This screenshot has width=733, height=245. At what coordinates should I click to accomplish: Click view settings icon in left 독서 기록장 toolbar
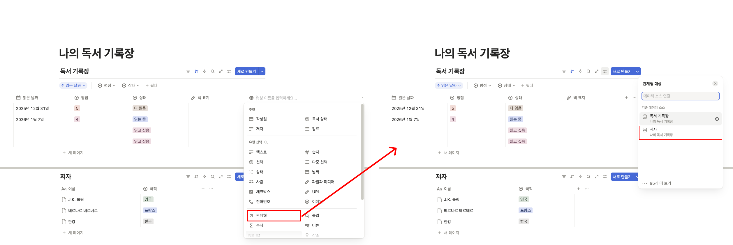click(229, 71)
